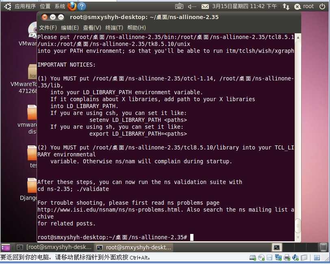The height and width of the screenshot is (264, 330).
Task: Open the 系统 system menu
Action: [60, 6]
